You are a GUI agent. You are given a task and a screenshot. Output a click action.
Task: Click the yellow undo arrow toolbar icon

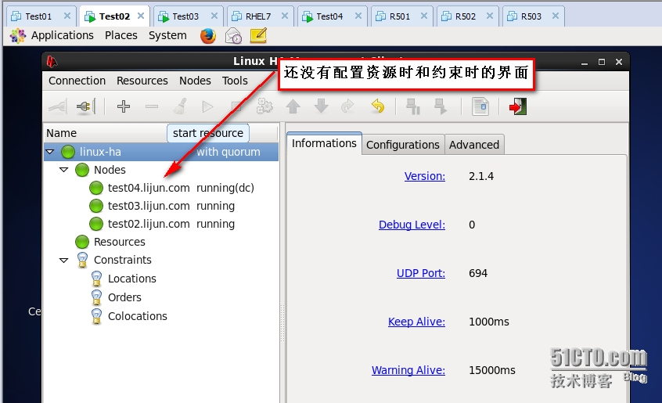click(x=377, y=106)
